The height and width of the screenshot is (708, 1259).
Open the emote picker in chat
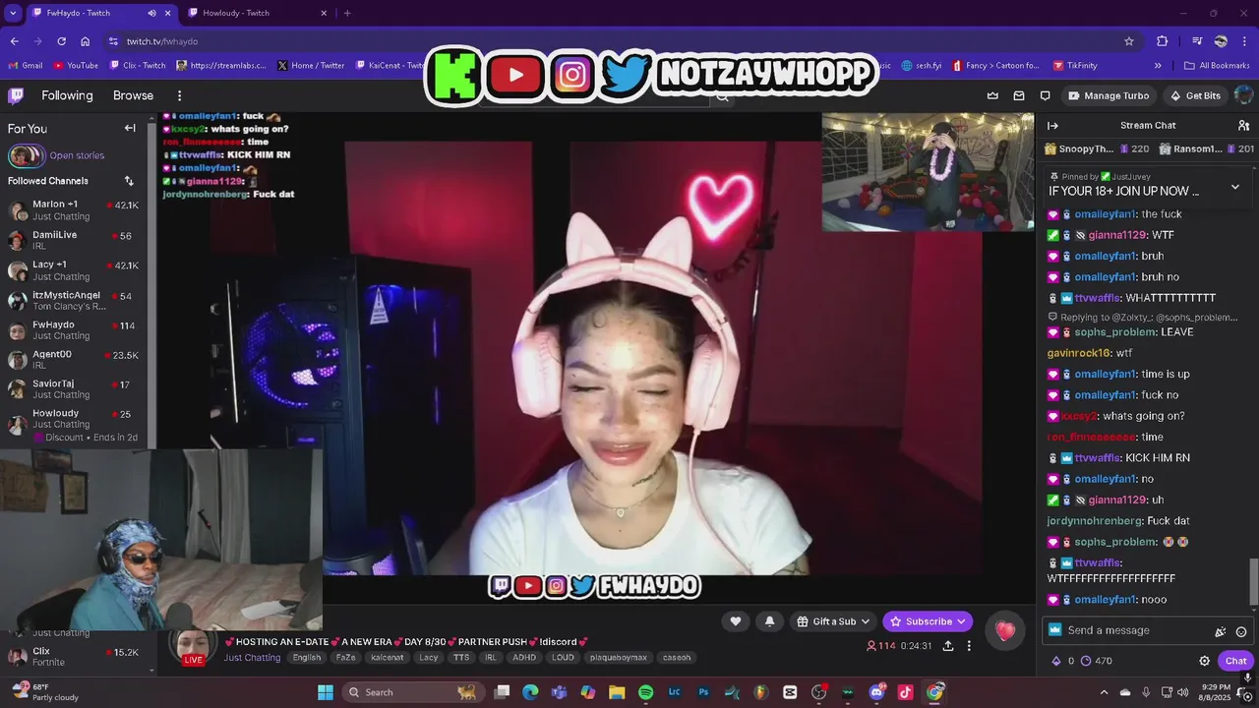pos(1241,631)
